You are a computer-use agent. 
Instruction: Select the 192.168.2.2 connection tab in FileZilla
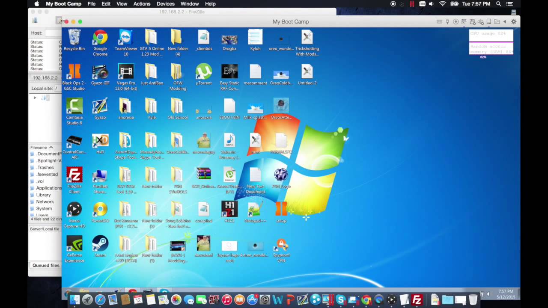click(45, 78)
